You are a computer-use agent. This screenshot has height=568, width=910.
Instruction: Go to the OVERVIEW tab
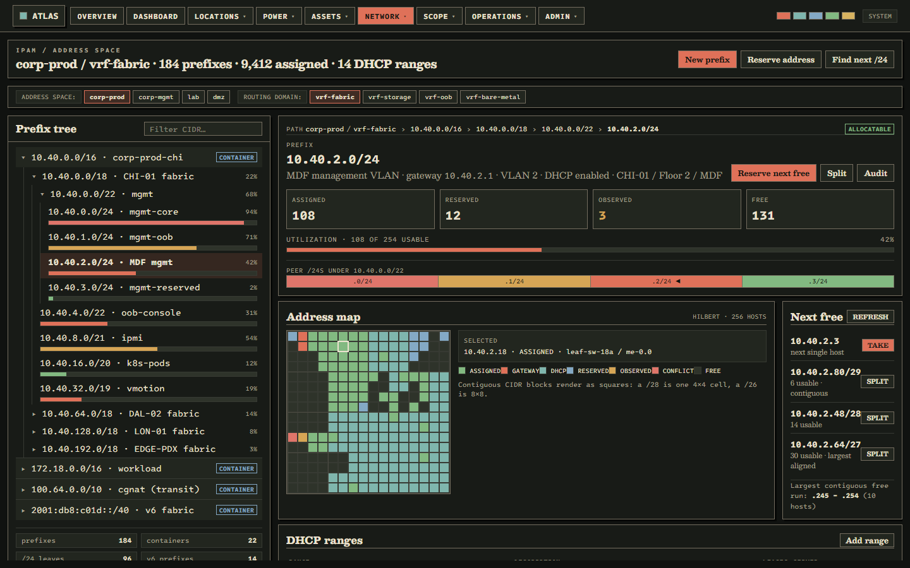tap(97, 16)
